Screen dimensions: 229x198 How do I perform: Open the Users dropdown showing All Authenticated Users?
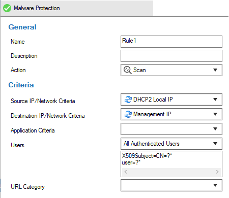click(171, 144)
